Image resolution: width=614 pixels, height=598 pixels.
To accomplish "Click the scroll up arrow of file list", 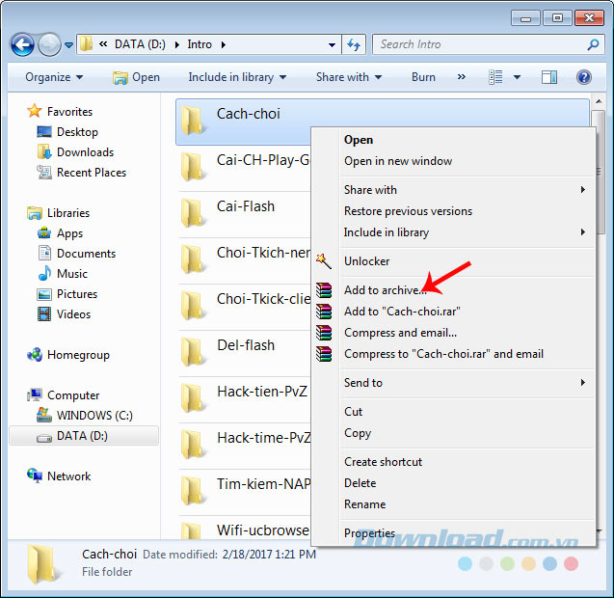I will tap(599, 101).
